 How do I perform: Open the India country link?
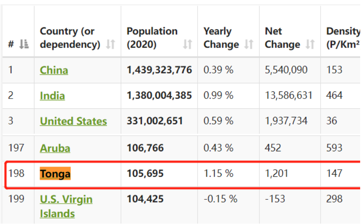click(x=52, y=96)
